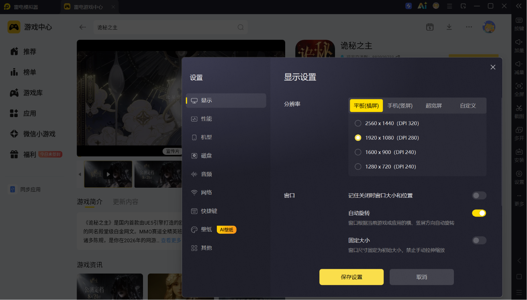Select the 2560 x 1440 resolution option
Image resolution: width=527 pixels, height=300 pixels.
tap(387, 123)
